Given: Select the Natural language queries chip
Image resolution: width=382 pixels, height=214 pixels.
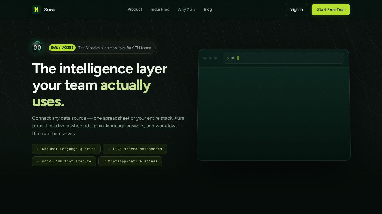Looking at the screenshot, I should (66, 149).
